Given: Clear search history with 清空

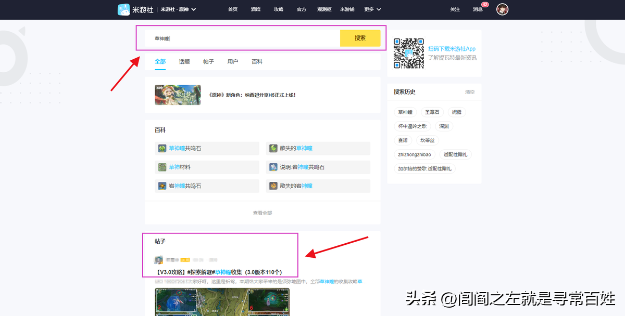Looking at the screenshot, I should 470,92.
